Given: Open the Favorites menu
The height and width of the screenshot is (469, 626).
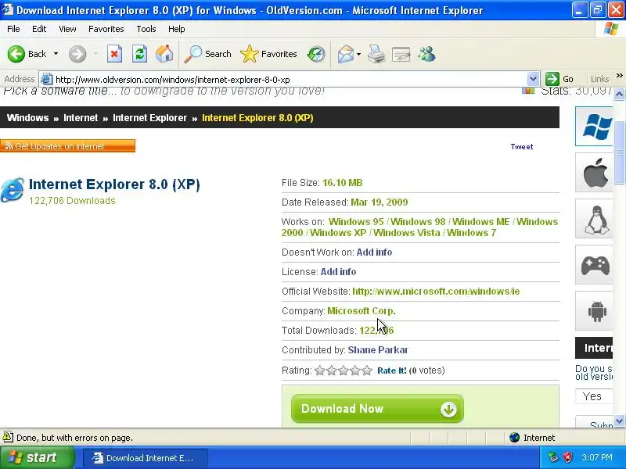Looking at the screenshot, I should 106,29.
